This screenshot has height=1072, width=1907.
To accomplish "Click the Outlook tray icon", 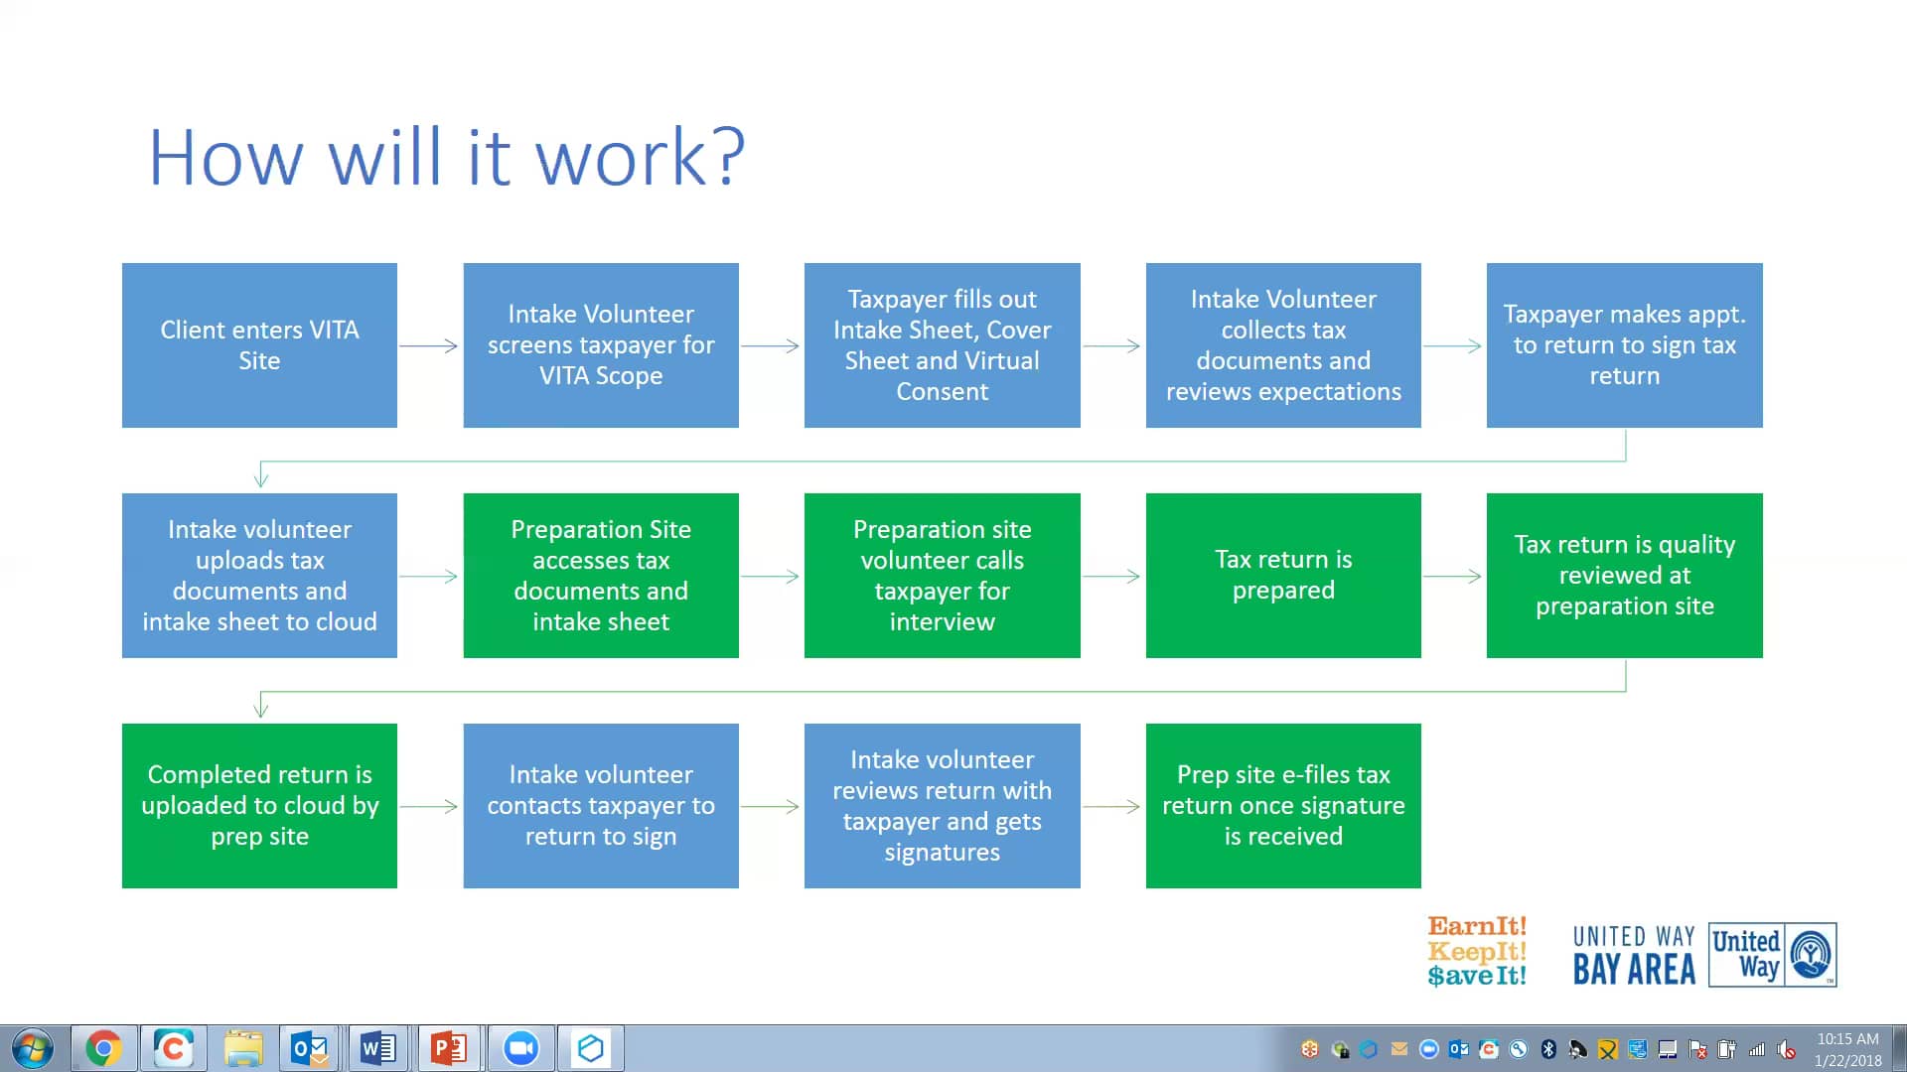I will pyautogui.click(x=1458, y=1049).
